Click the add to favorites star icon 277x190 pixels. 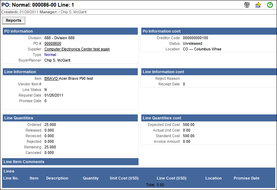[258, 5]
